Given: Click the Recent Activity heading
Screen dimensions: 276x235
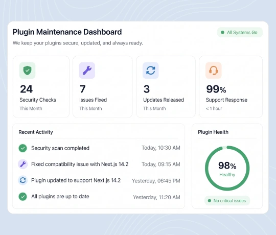Looking at the screenshot, I should tap(36, 132).
